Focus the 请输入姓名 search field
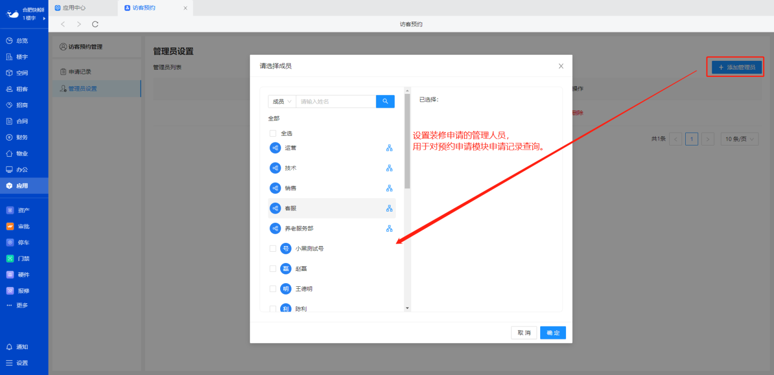Screen dimensions: 774x375 (336, 102)
